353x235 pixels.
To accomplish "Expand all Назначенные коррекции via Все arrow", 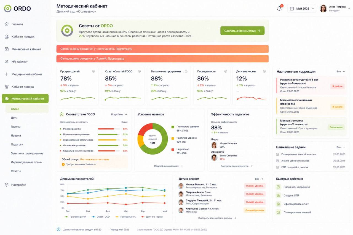I will (341, 72).
